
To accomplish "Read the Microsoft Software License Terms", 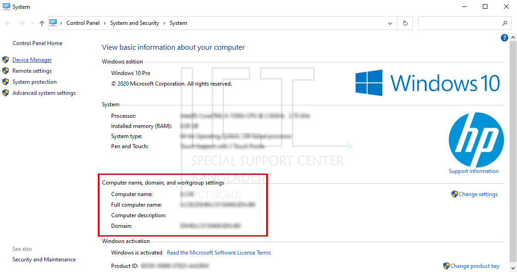I will click(219, 253).
